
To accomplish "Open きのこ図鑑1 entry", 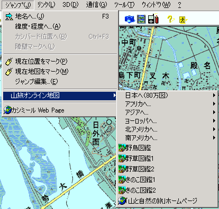I will click(x=168, y=180).
